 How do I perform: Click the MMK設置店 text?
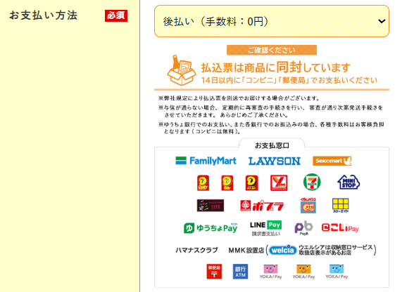click(x=246, y=251)
